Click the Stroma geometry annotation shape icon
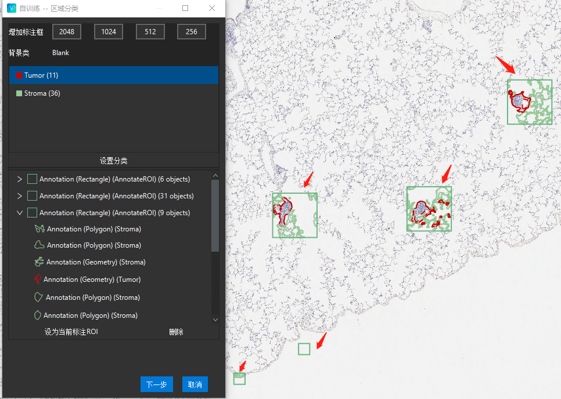The image size is (561, 399). tap(39, 262)
